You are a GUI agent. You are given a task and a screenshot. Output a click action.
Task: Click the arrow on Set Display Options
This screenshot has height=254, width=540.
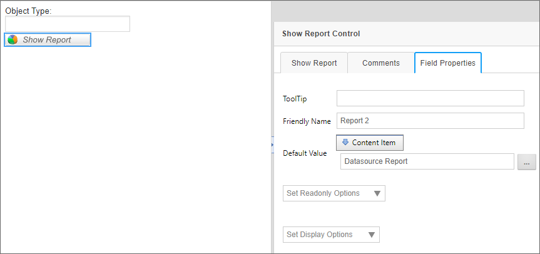pyautogui.click(x=372, y=235)
